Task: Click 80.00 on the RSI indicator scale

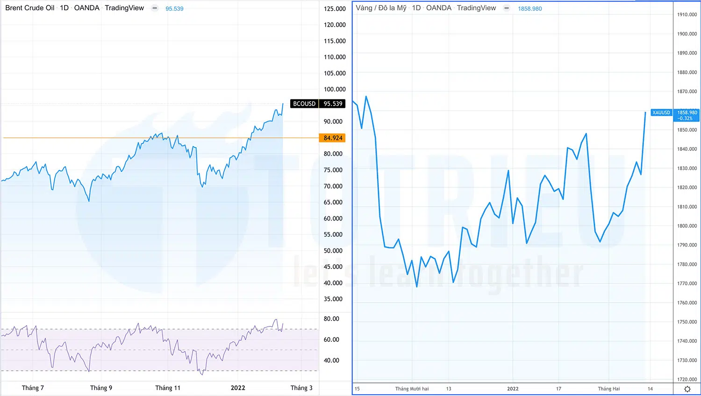Action: (331, 319)
